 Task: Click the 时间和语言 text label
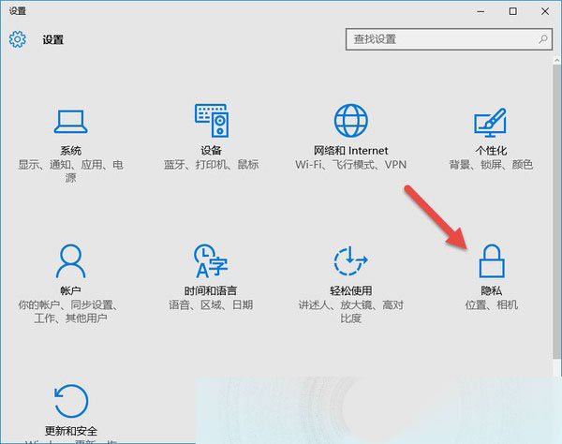pos(211,290)
